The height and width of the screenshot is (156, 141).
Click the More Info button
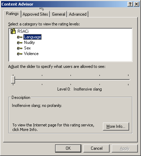point(116,126)
